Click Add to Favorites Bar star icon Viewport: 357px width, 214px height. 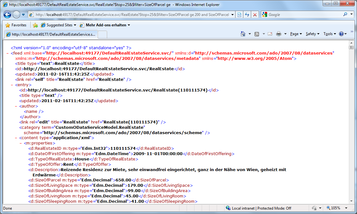point(35,25)
